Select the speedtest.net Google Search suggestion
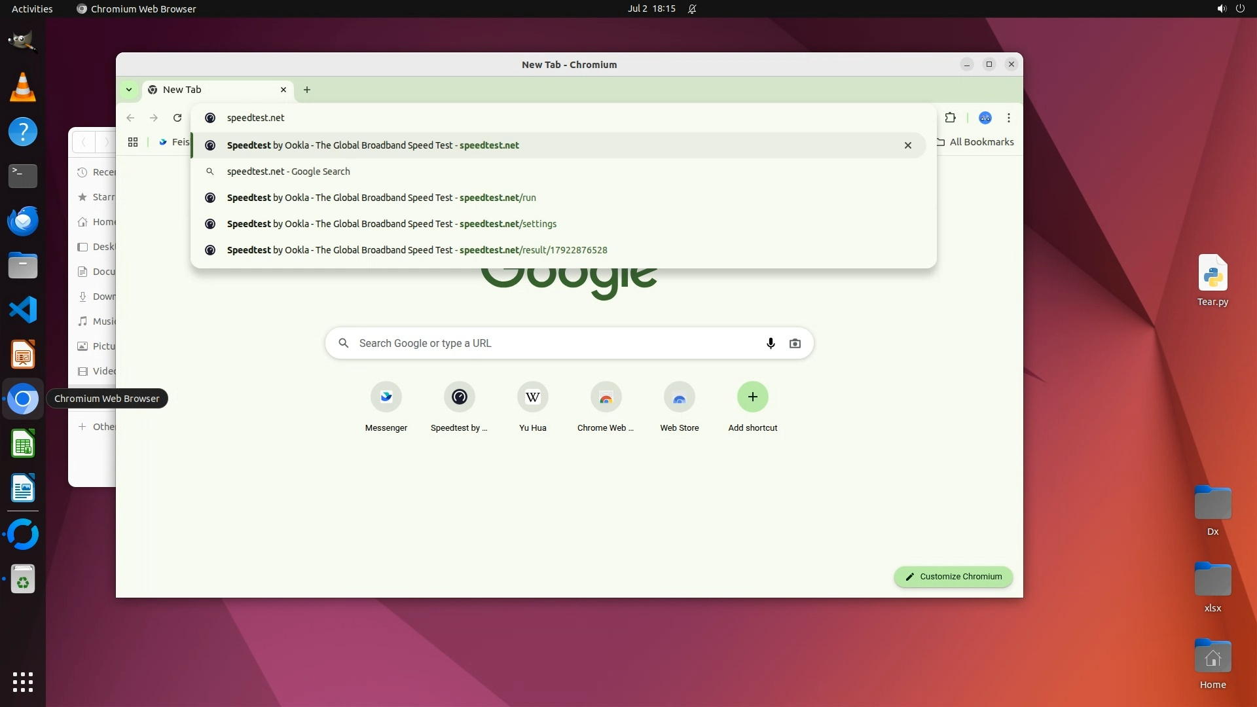This screenshot has width=1257, height=707. coord(288,172)
